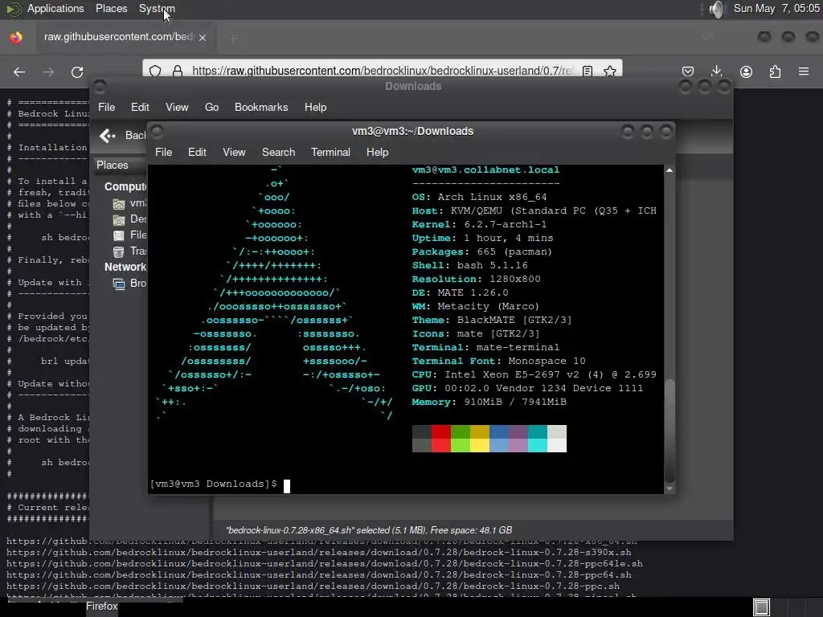Open Firefox hamburger application menu

tap(804, 72)
